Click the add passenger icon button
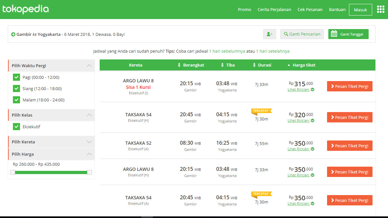 click(x=270, y=34)
